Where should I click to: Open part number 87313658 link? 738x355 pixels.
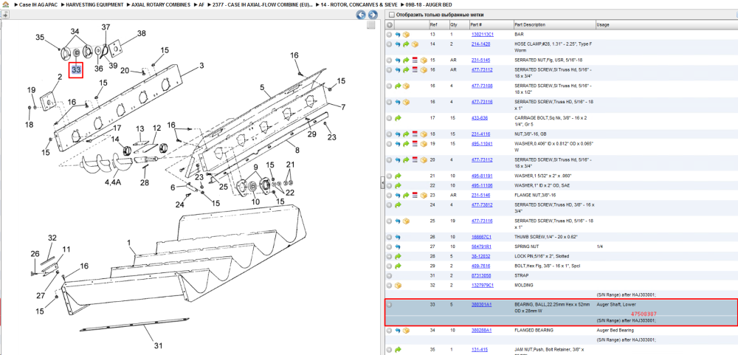480,275
